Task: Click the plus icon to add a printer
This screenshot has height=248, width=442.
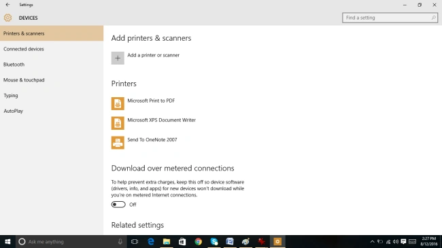Action: (x=118, y=58)
